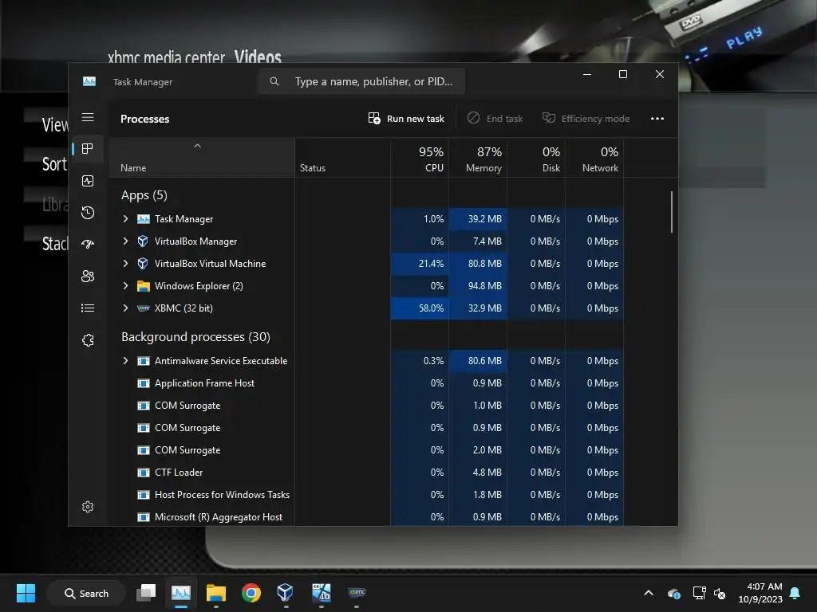Click the XBMC process icon in the list
Viewport: 817px width, 612px height.
(x=144, y=308)
